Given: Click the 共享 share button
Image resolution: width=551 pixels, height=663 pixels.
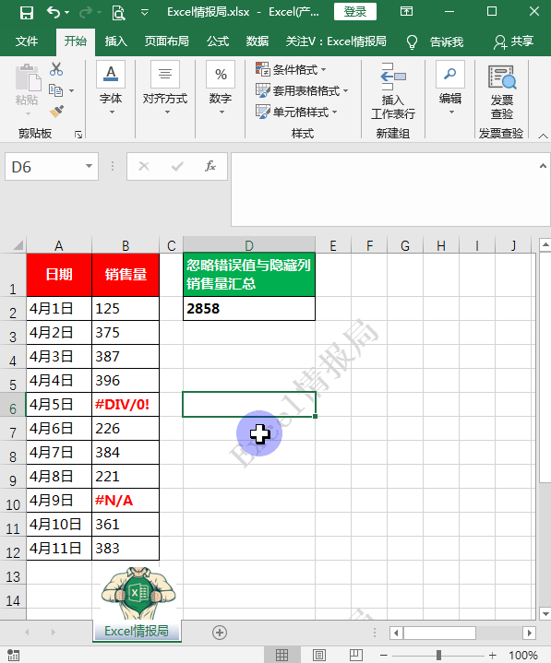Looking at the screenshot, I should pos(514,41).
